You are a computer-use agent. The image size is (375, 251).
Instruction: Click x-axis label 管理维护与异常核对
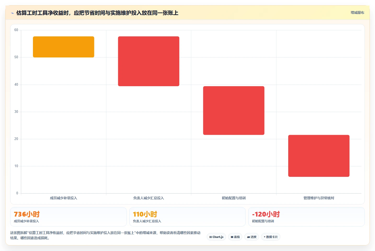click(x=319, y=198)
